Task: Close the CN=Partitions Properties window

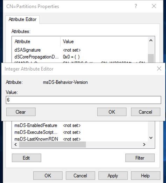Action: (154, 6)
